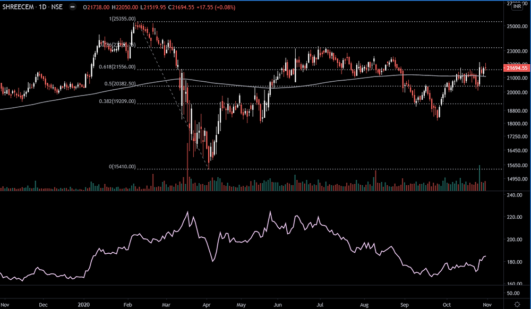The height and width of the screenshot is (309, 531).
Task: Click the 17250.00 price axis label
Action: (x=517, y=136)
